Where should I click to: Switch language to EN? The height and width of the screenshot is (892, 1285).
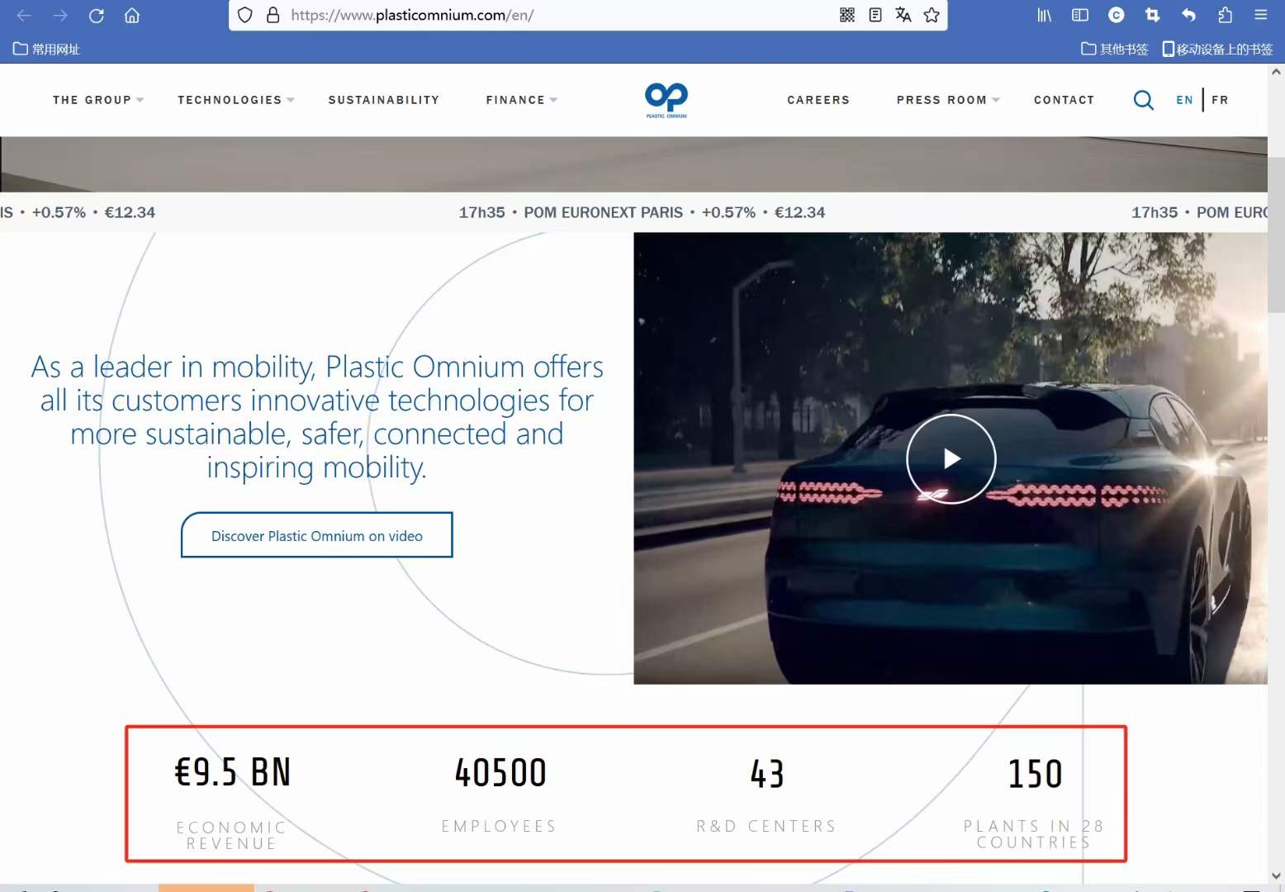1184,100
